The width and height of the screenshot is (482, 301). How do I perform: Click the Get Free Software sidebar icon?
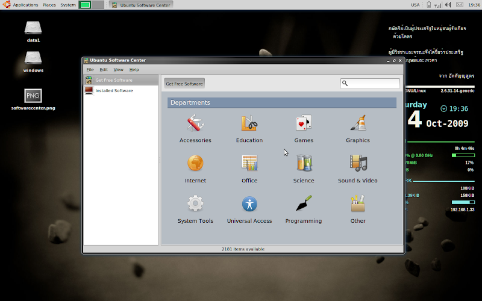[x=89, y=80]
